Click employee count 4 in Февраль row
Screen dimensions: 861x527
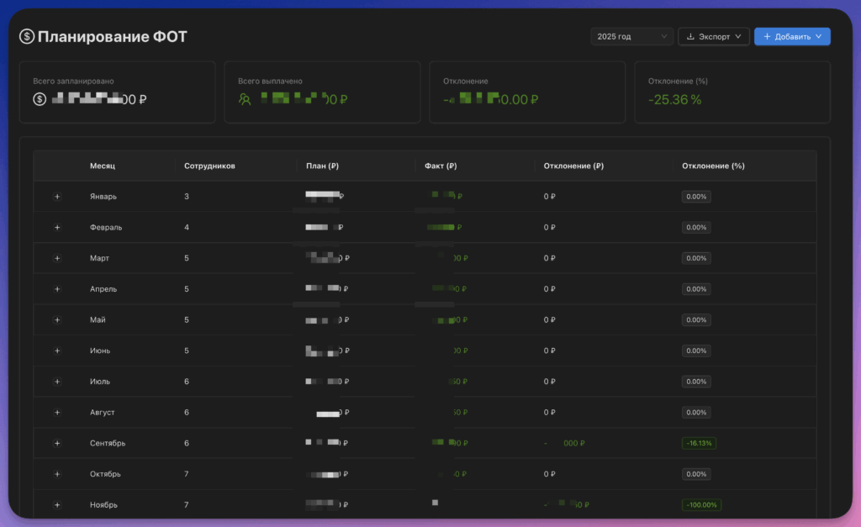coord(187,227)
